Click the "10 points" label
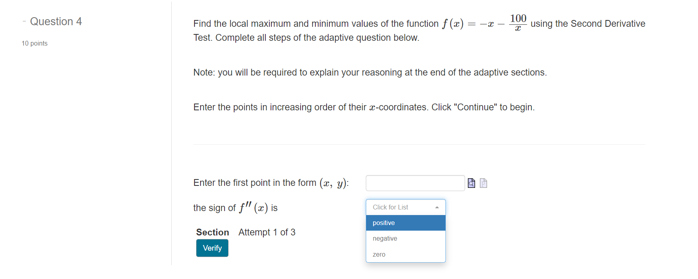698x279 pixels. [x=34, y=43]
